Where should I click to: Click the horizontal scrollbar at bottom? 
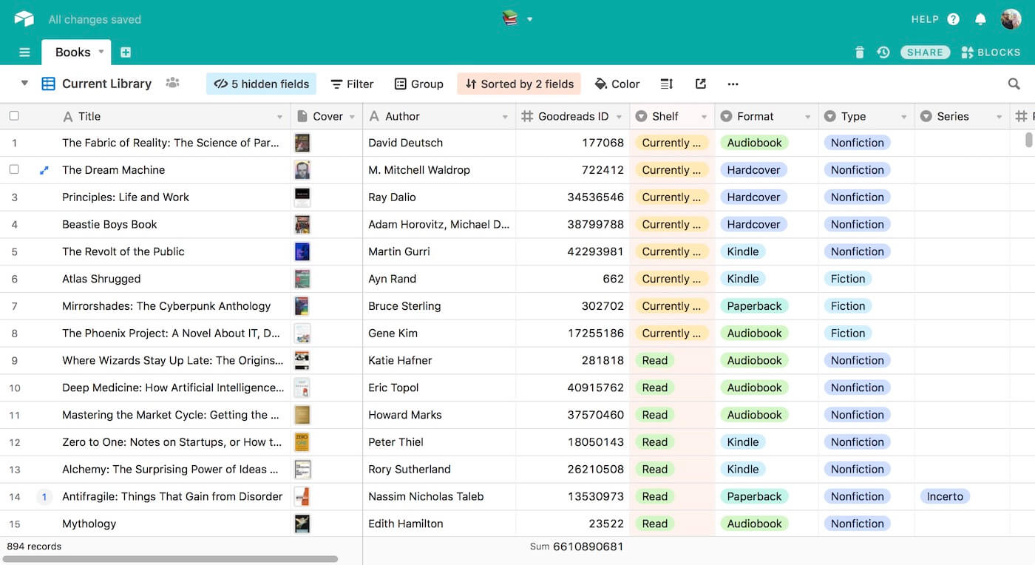click(170, 559)
